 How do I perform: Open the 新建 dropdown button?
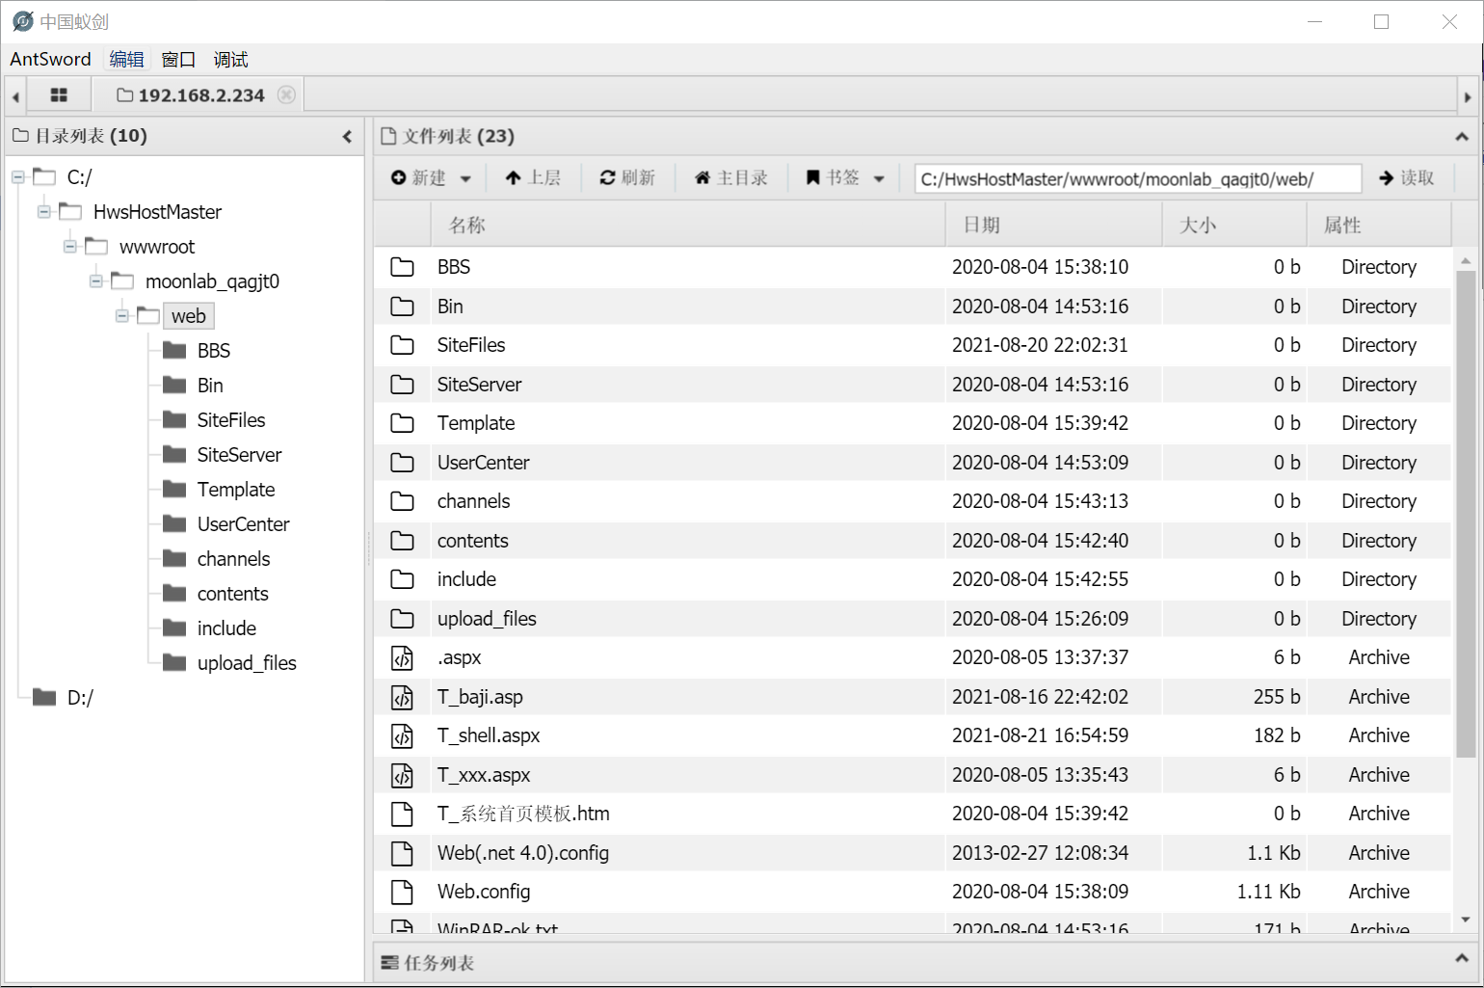click(x=431, y=178)
